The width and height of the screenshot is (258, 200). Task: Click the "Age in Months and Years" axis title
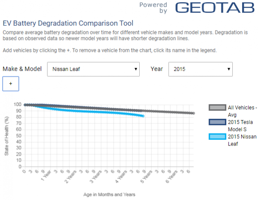[x=109, y=194]
